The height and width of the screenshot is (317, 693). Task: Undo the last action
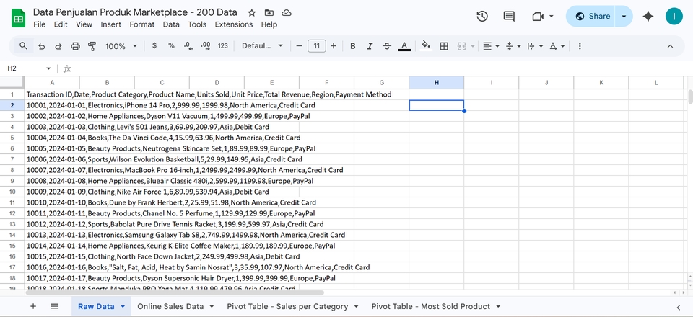coord(42,46)
